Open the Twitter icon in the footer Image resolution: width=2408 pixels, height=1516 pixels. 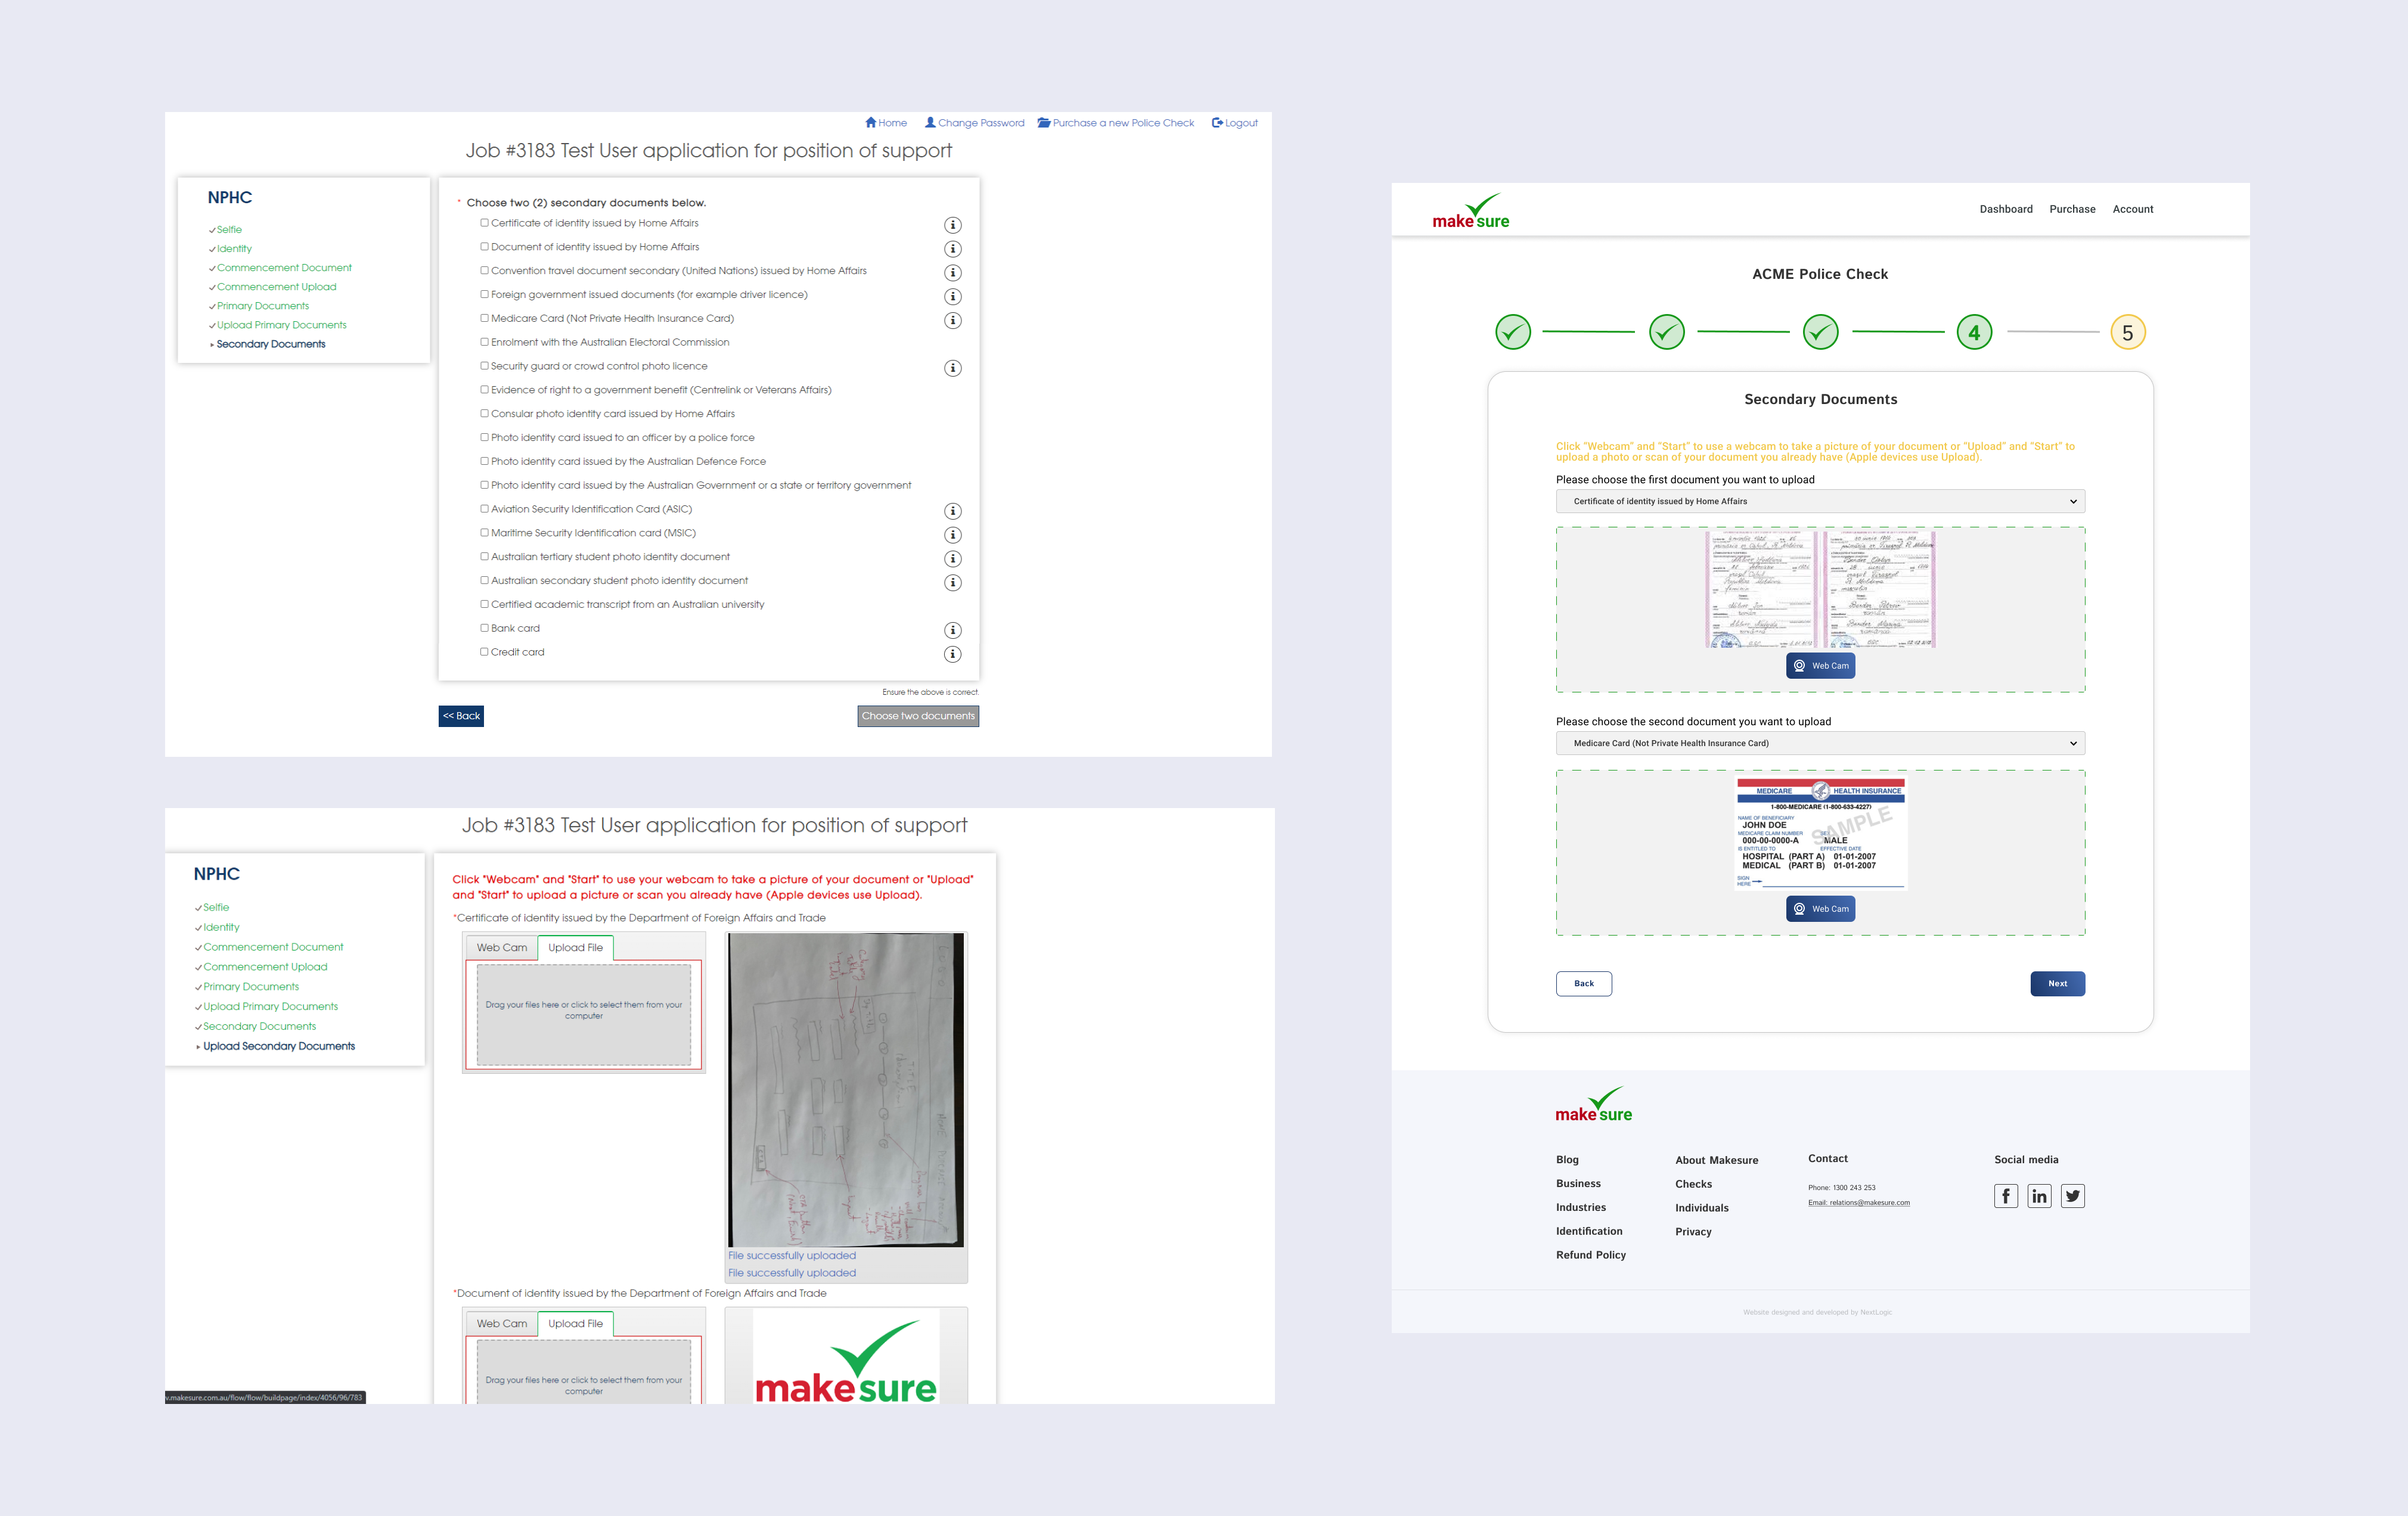point(2073,1195)
